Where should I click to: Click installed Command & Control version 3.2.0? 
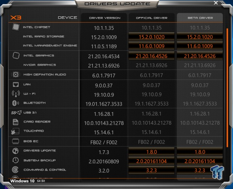104,171
